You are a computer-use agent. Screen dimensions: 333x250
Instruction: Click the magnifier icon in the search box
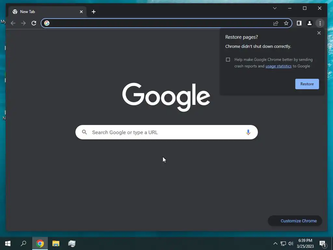pos(84,132)
